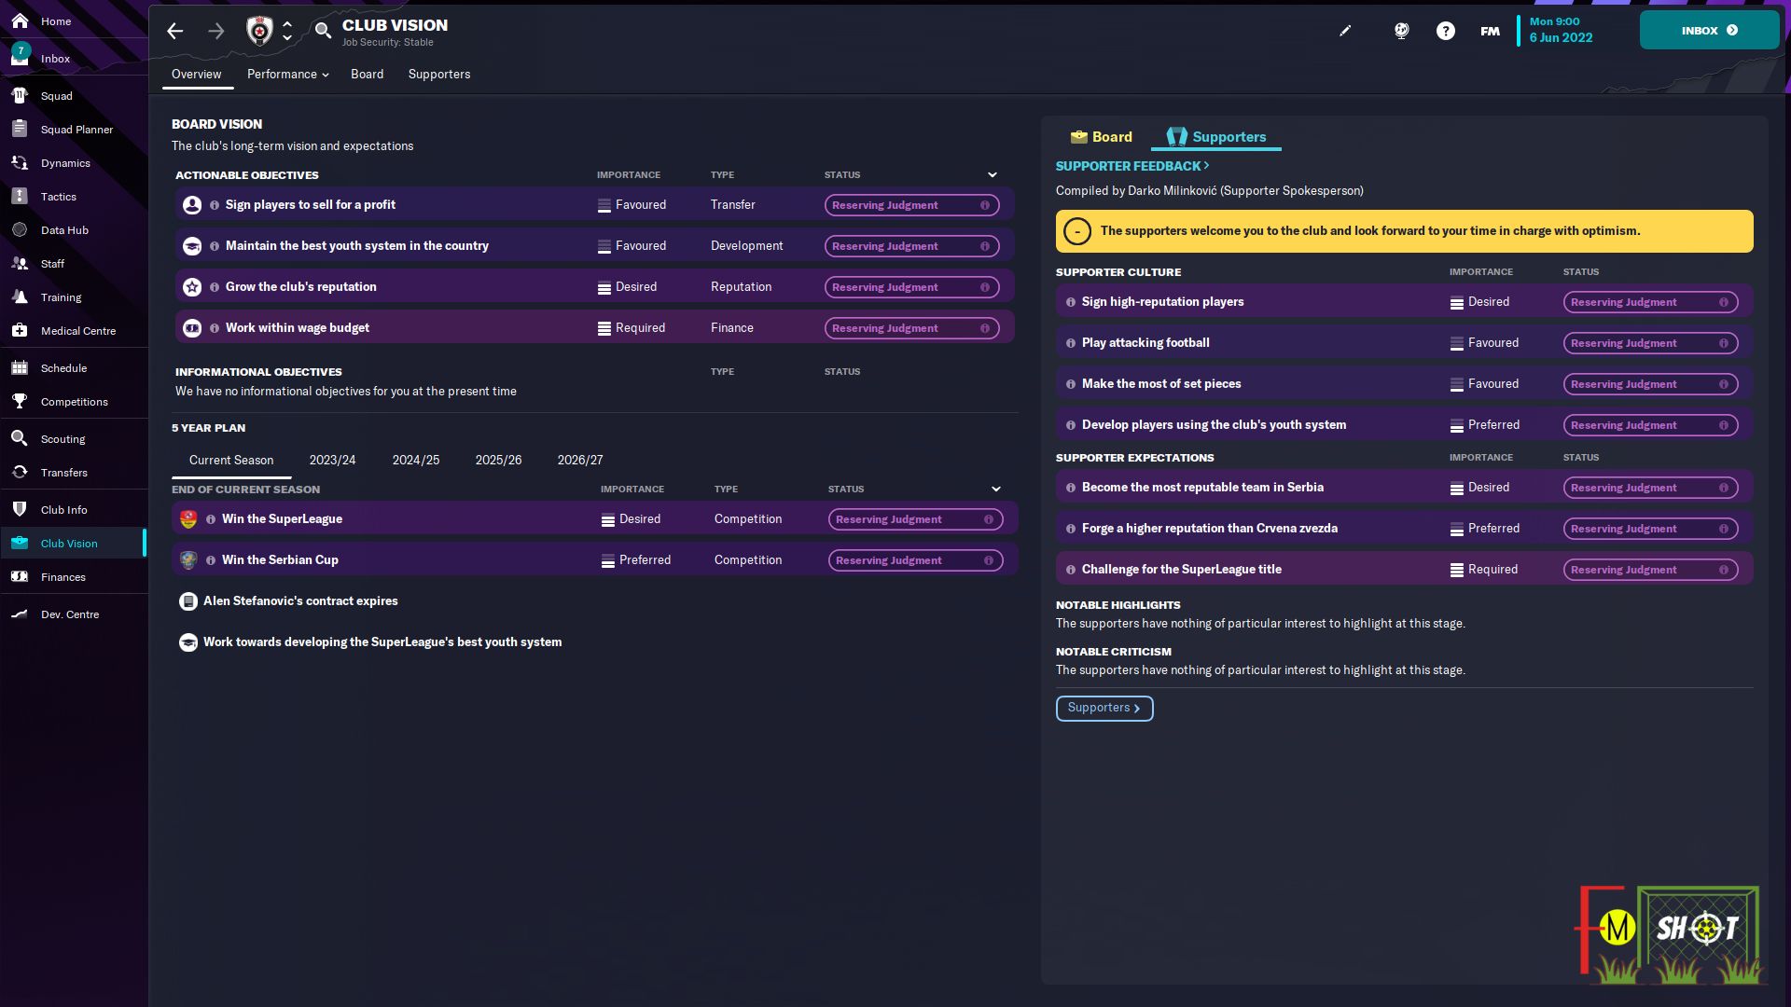Viewport: 1791px width, 1007px height.
Task: Open Squad Planner in sidebar
Action: [x=76, y=130]
